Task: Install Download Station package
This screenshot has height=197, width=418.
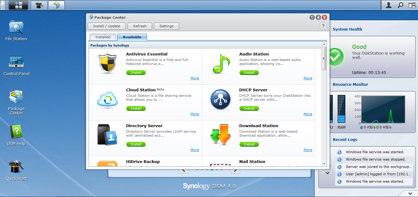Action: 249,144
